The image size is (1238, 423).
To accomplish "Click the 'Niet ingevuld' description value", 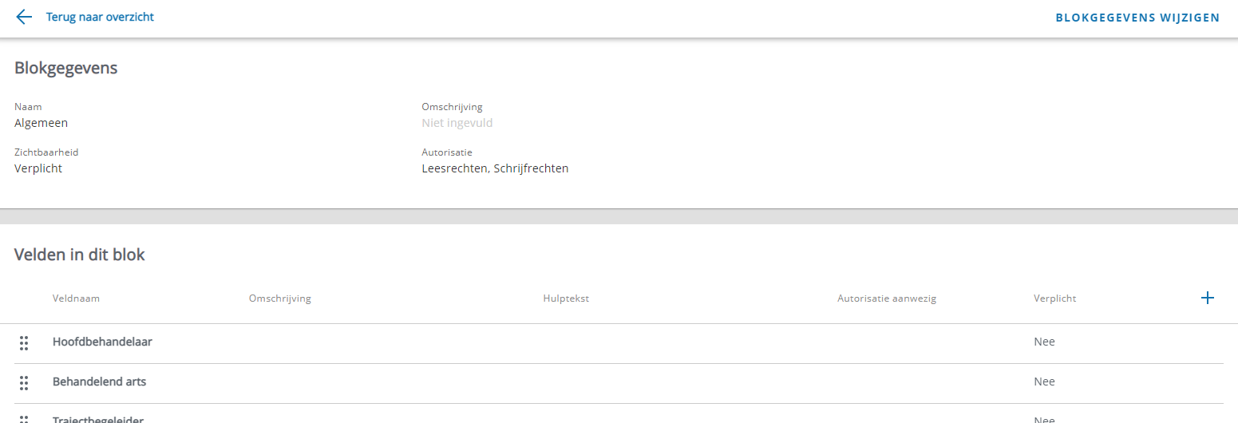I will click(x=457, y=123).
